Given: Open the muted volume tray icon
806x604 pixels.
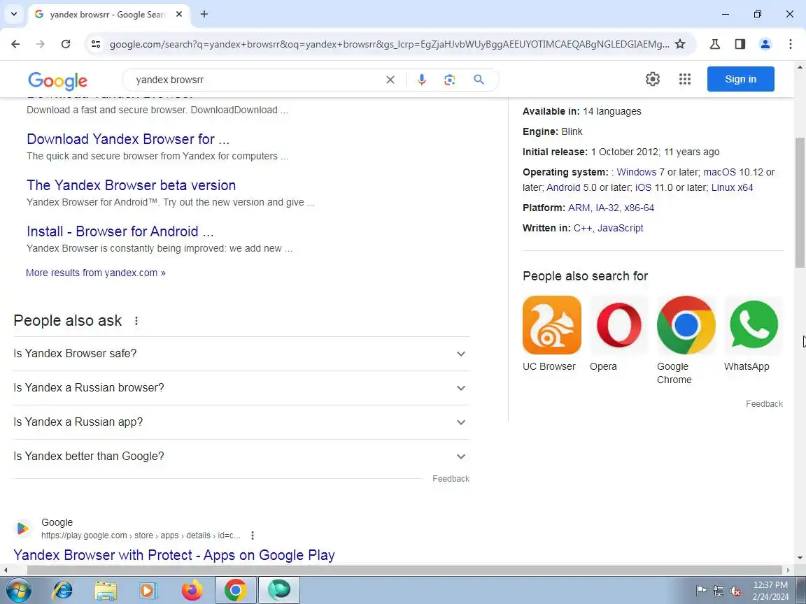Looking at the screenshot, I should [735, 591].
